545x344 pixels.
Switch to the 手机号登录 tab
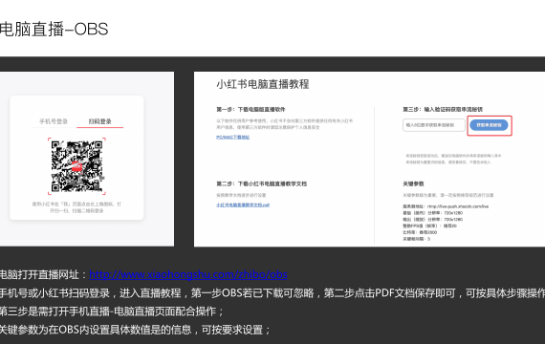(x=54, y=121)
